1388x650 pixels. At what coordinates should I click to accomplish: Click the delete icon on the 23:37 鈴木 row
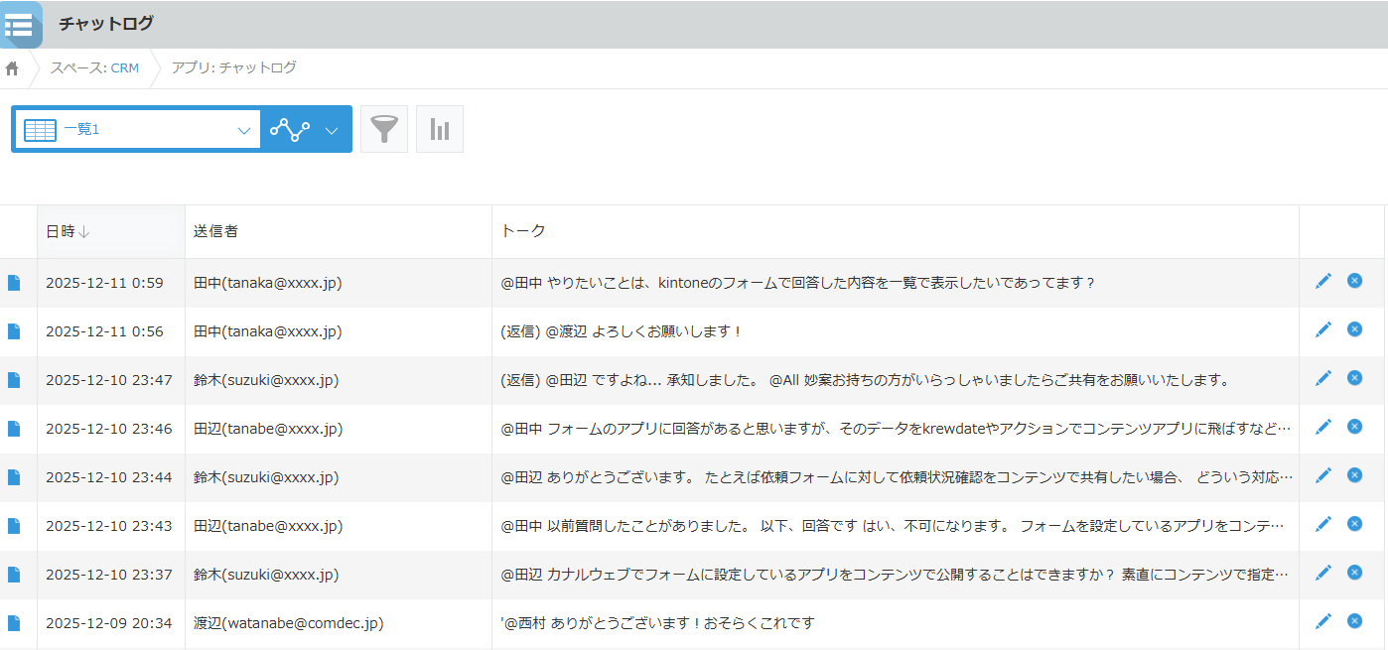[1354, 572]
